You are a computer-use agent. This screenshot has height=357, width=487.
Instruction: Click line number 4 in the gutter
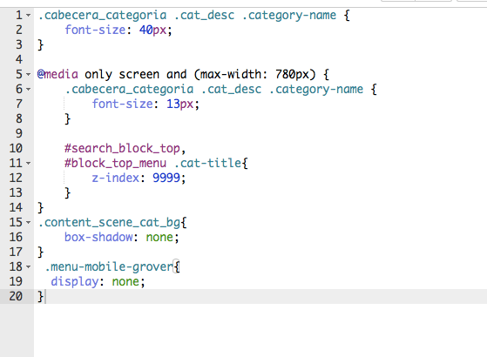pyautogui.click(x=19, y=59)
